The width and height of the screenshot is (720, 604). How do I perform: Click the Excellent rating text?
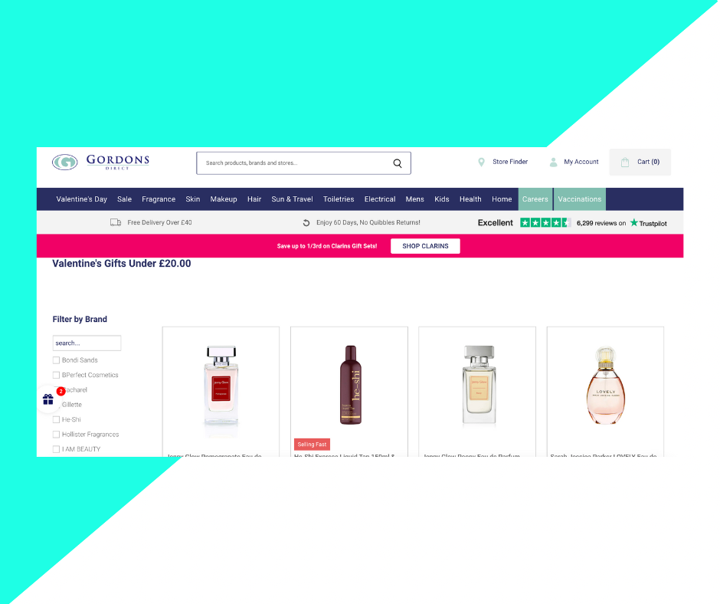pyautogui.click(x=496, y=223)
